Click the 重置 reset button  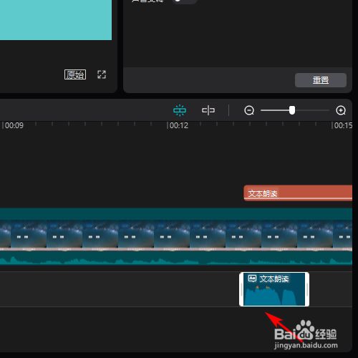pos(321,80)
